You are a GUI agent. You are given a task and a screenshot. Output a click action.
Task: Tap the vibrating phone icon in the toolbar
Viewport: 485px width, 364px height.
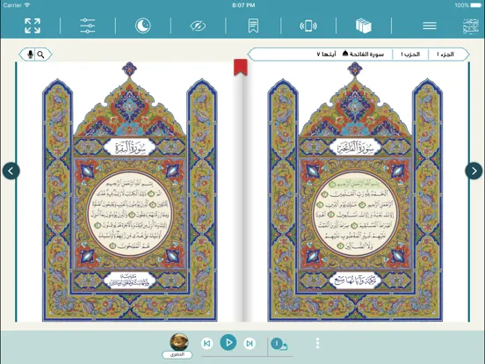pyautogui.click(x=308, y=25)
